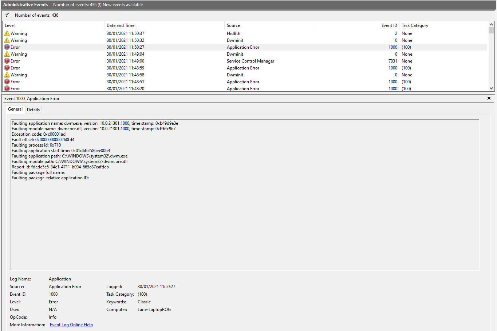The width and height of the screenshot is (497, 331).
Task: Select the General tab
Action: (x=15, y=109)
